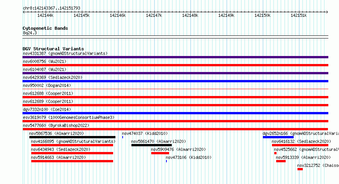The image size is (339, 184).
Task: Click the blue bar for nsv6429369
Action: click(175, 81)
